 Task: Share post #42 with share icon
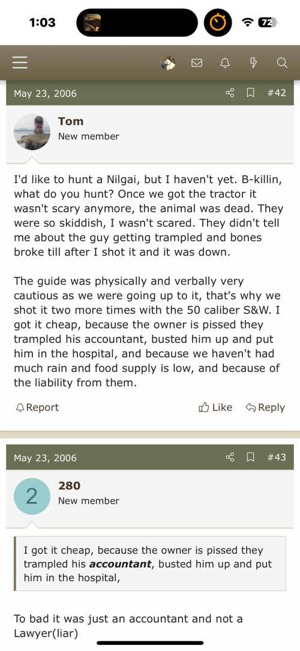point(230,92)
